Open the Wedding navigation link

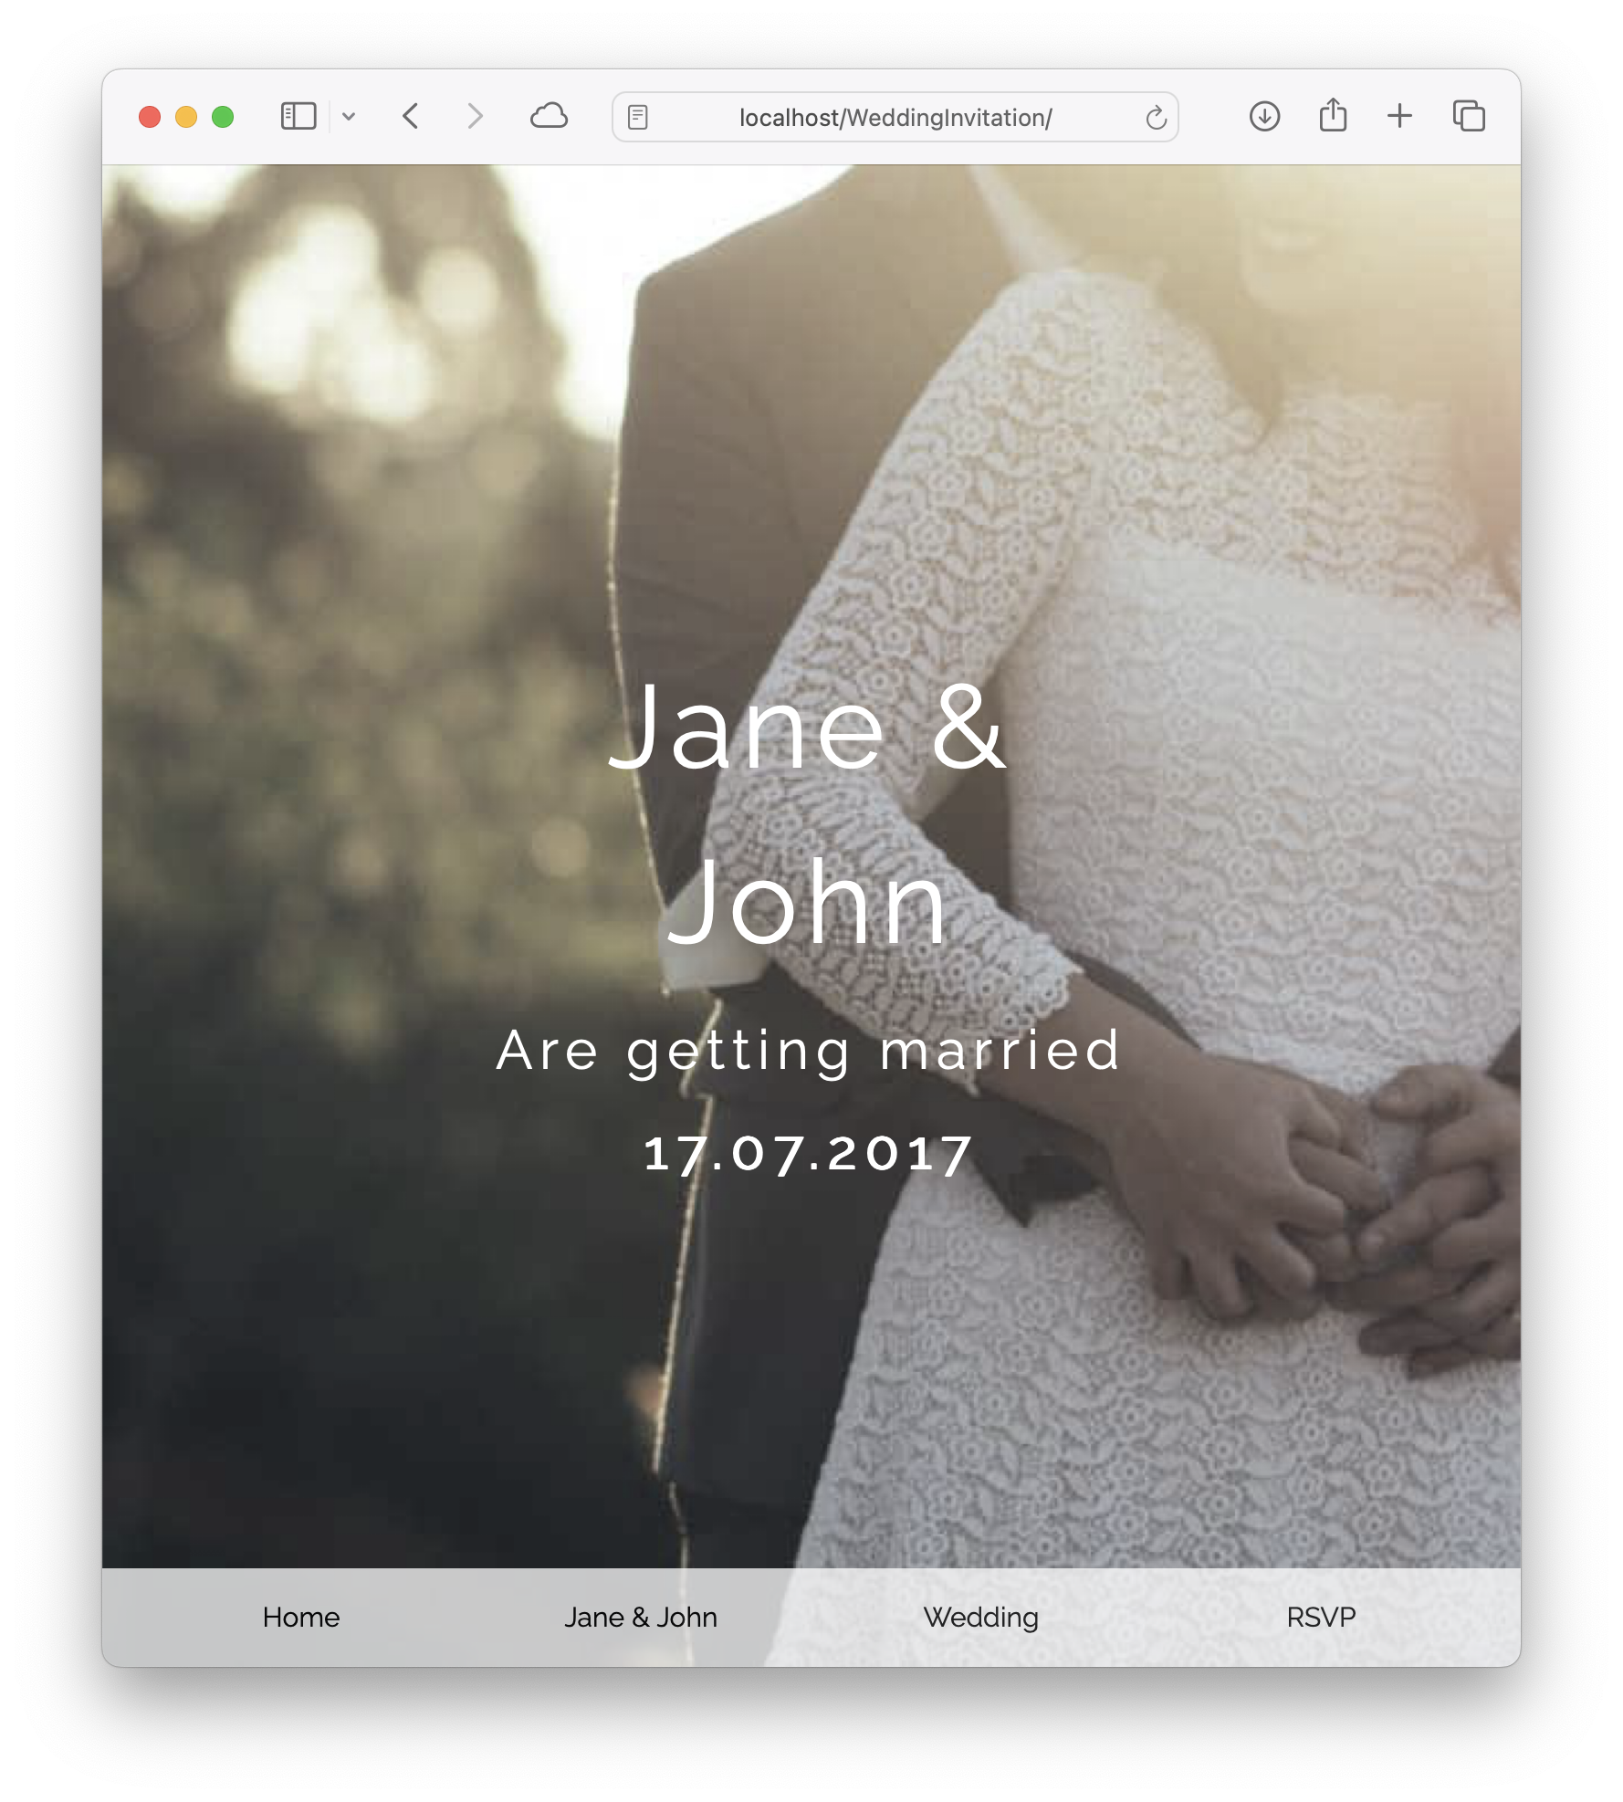tap(981, 1617)
